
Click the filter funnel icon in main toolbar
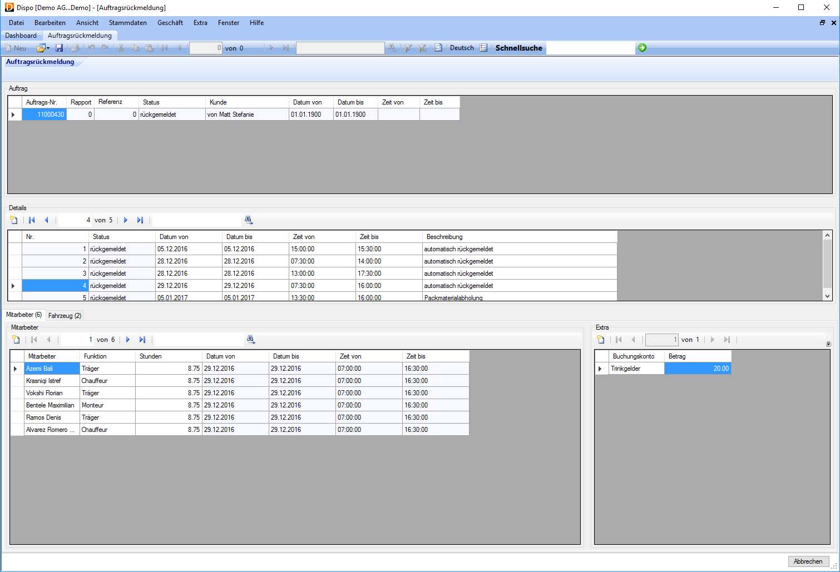pyautogui.click(x=408, y=48)
